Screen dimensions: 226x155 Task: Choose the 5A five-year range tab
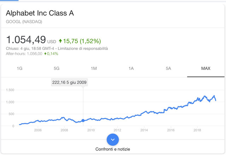[168, 68]
